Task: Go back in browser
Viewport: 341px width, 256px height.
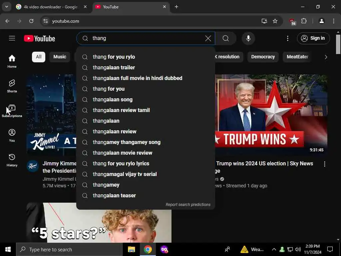Action: (x=7, y=21)
